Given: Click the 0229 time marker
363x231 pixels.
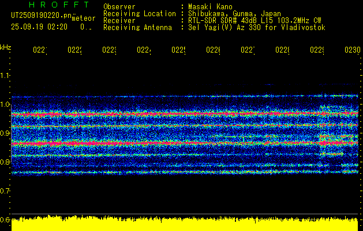Looking at the screenshot, I should 317,50.
